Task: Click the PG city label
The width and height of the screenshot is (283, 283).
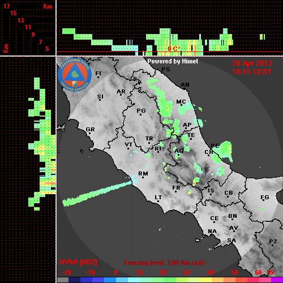Action: 141,110
